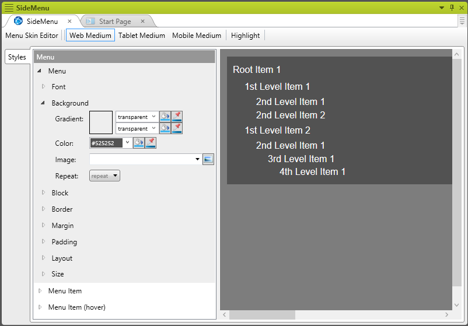Screen dimensions: 468x326
Task: Open the Color dropdown arrow
Action: point(127,142)
